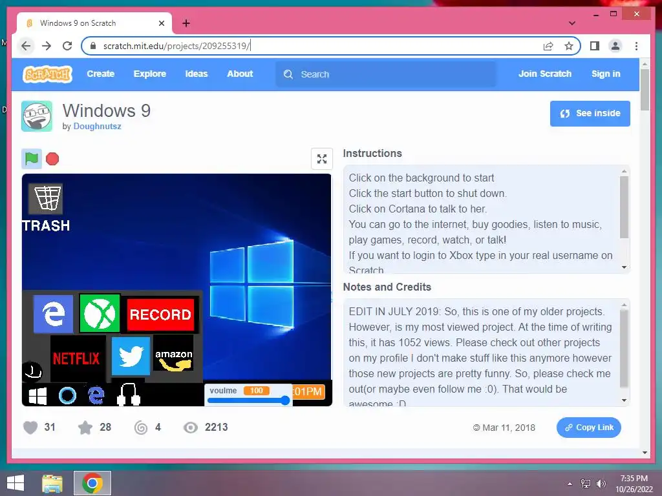Close the Windows 9 on Scratch tab
This screenshot has height=496, width=662.
point(161,23)
